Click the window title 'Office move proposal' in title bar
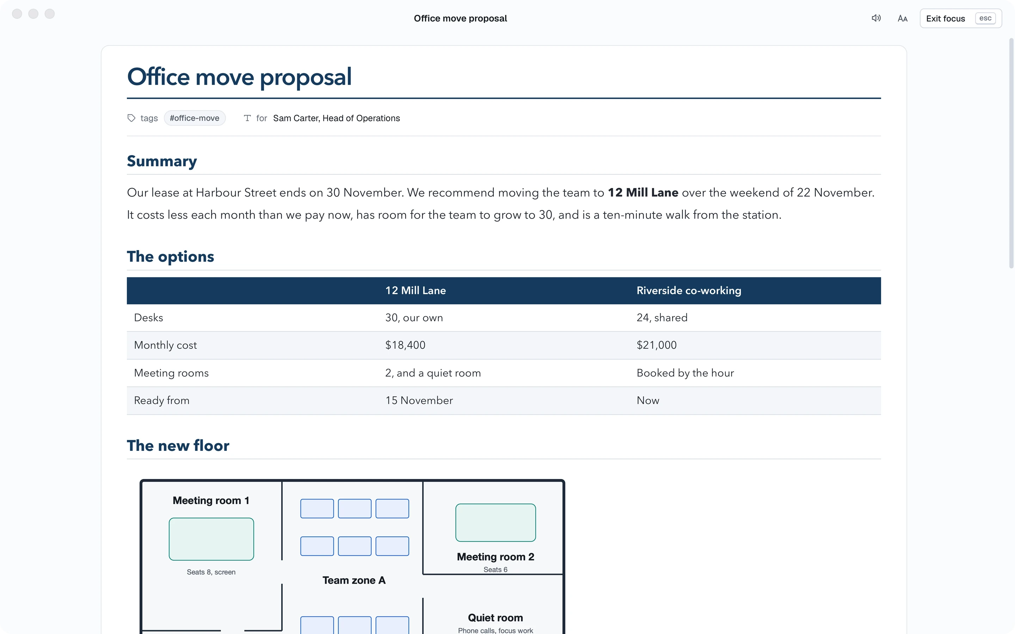1015x634 pixels. tap(460, 18)
